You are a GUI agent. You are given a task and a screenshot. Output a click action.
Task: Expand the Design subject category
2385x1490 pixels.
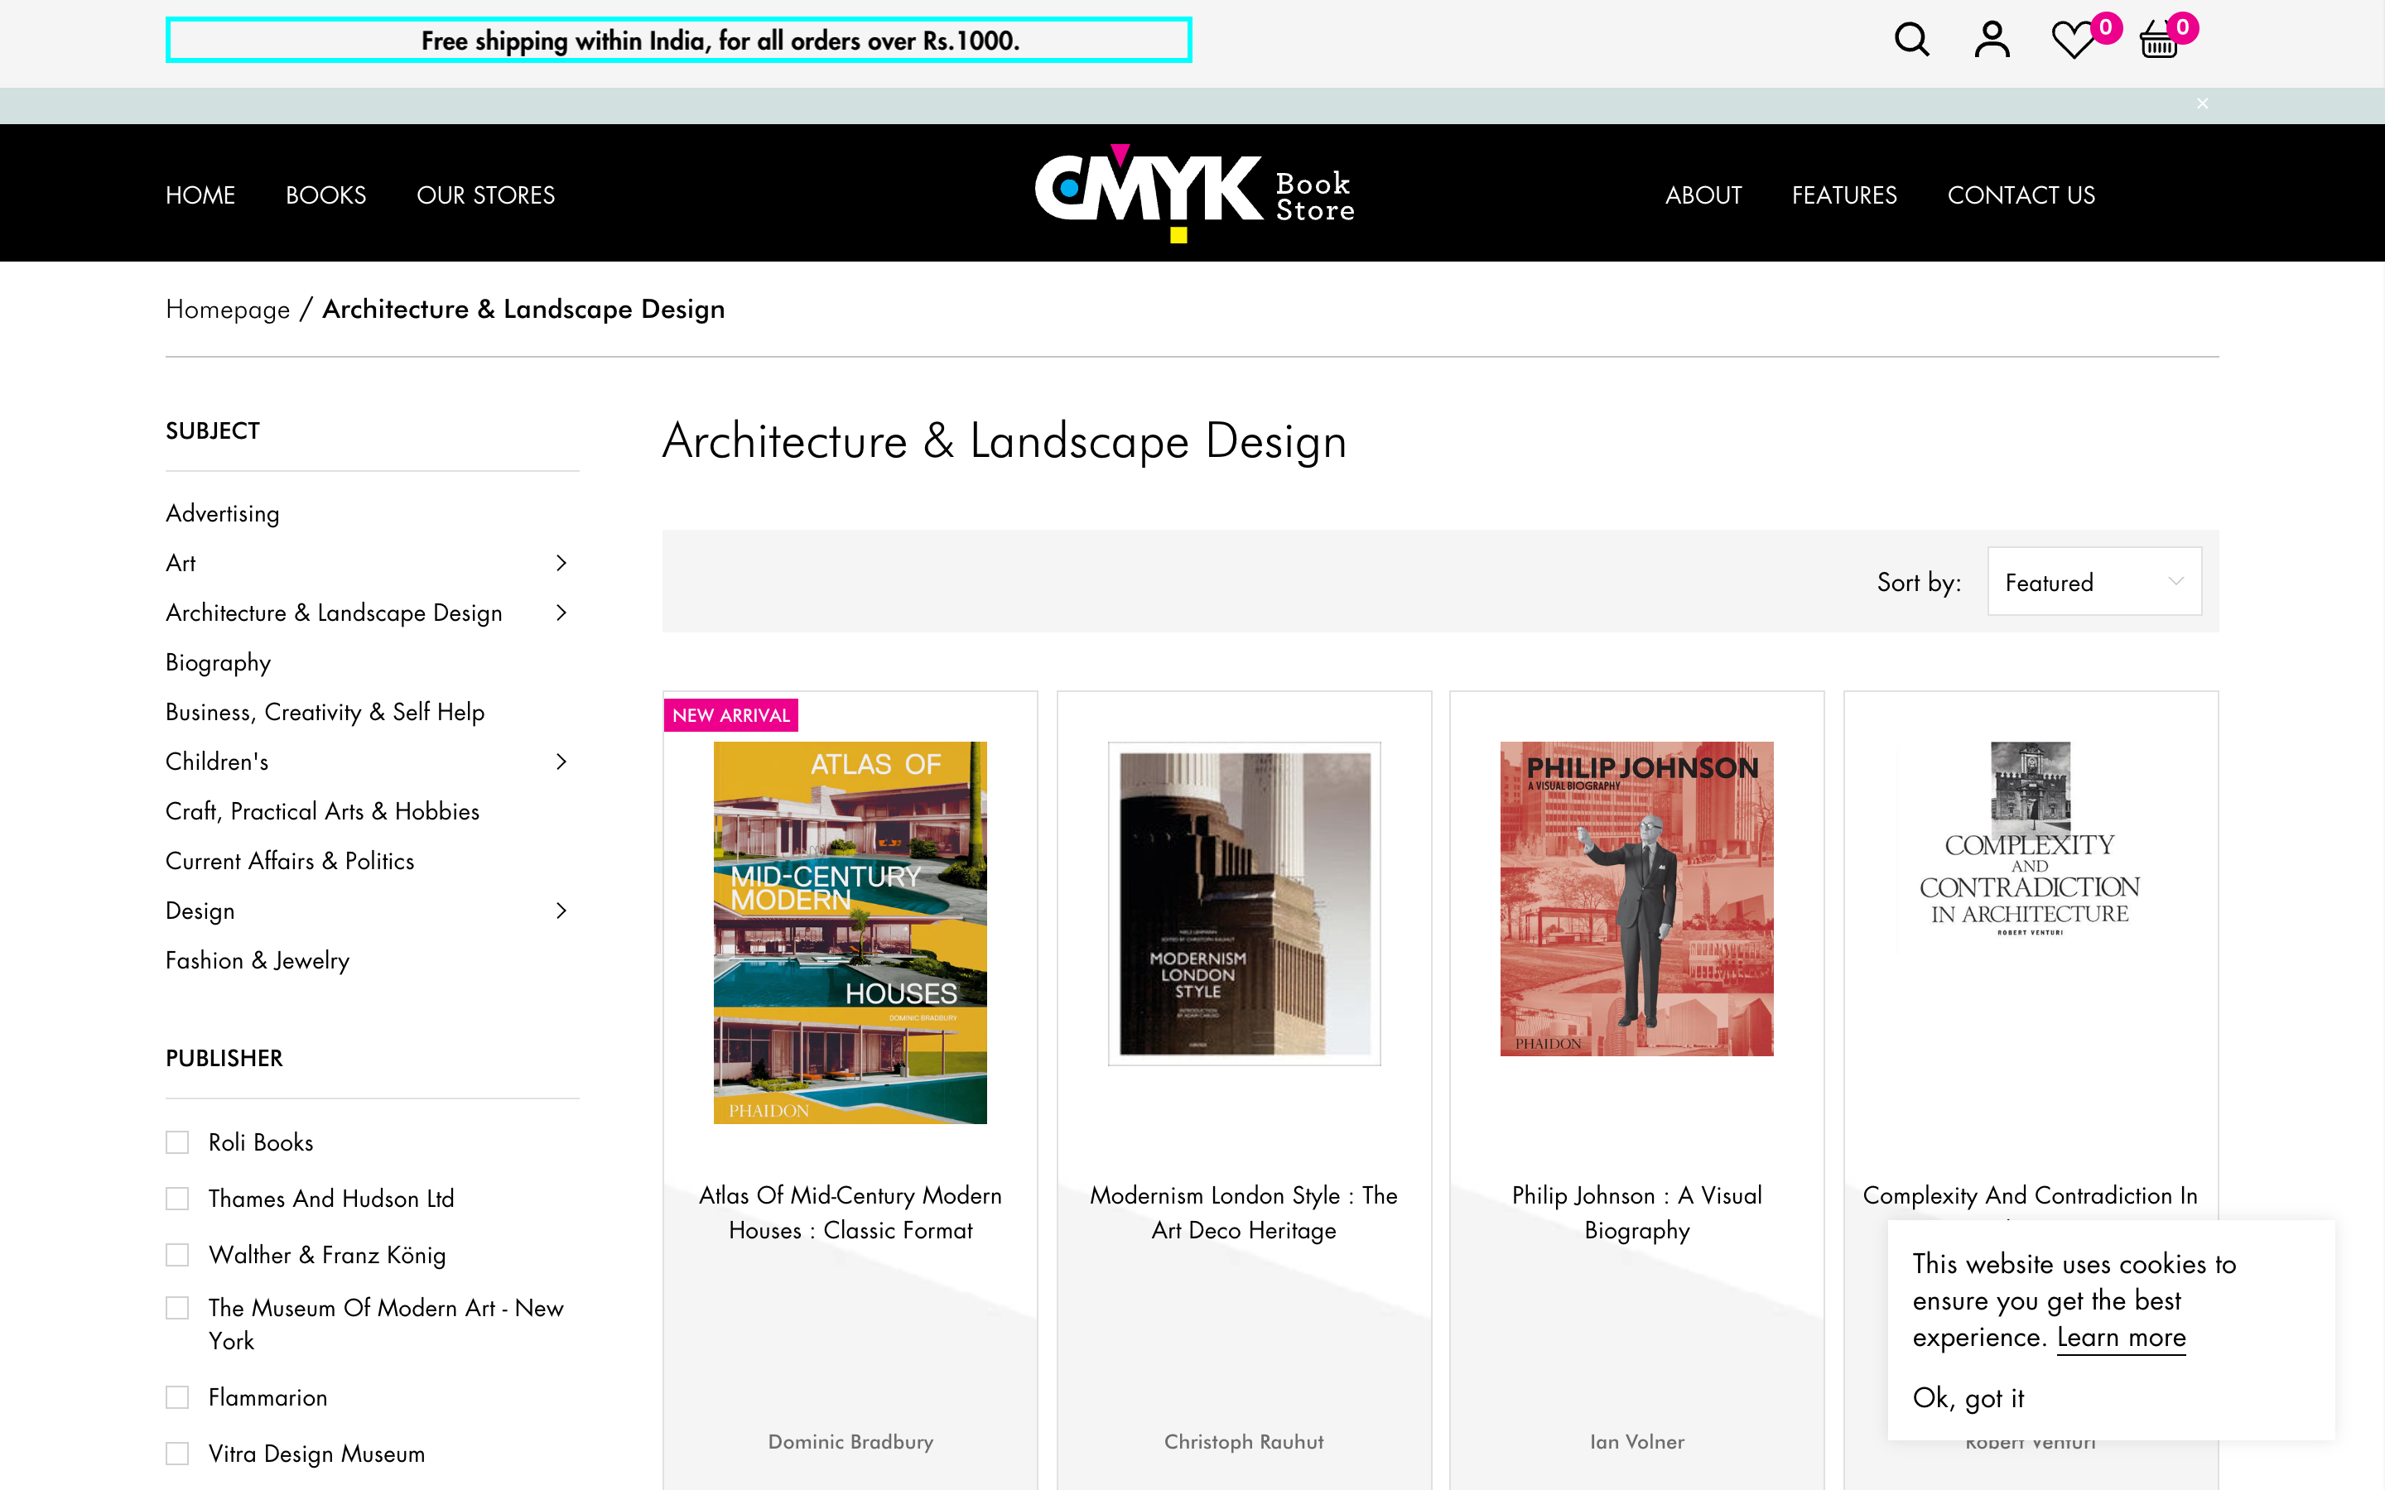561,911
